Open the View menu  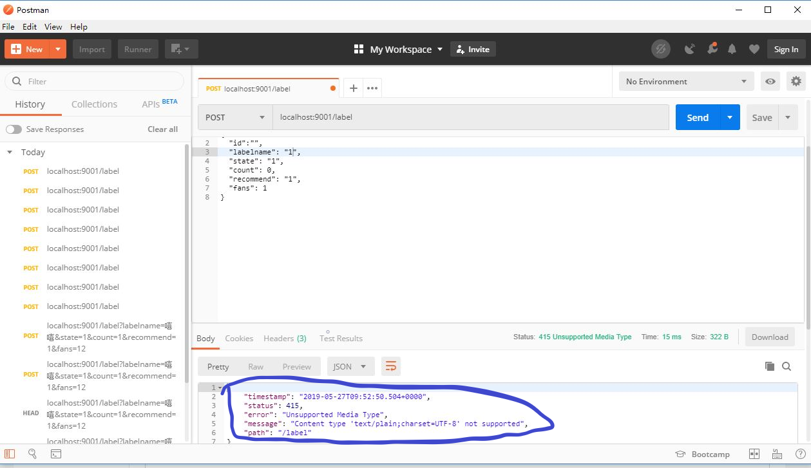(53, 27)
